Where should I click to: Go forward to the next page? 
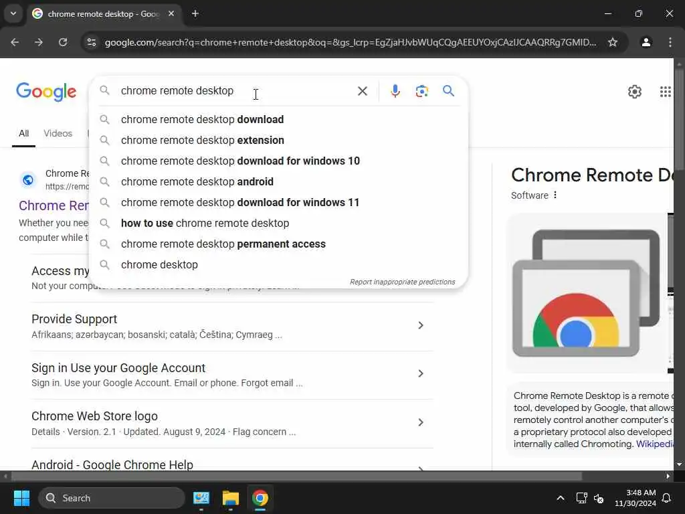(x=39, y=42)
